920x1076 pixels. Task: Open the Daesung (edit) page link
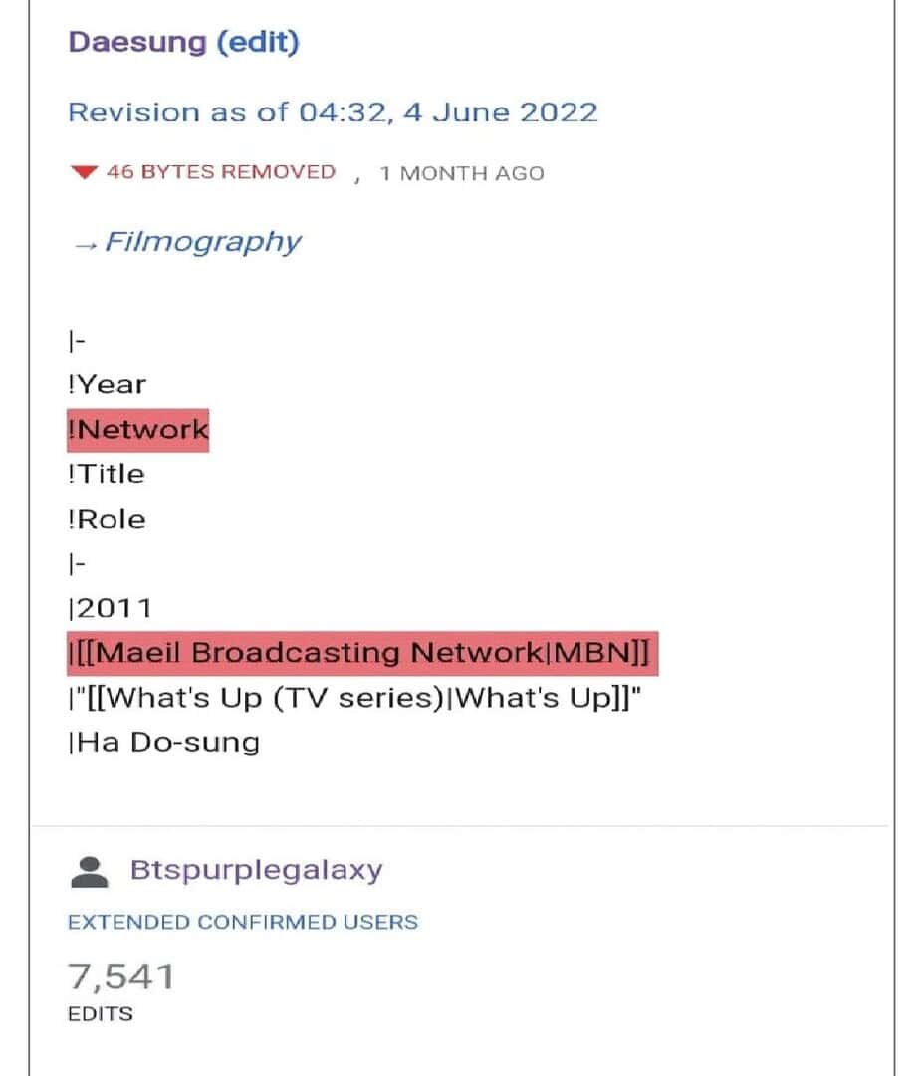[x=183, y=43]
